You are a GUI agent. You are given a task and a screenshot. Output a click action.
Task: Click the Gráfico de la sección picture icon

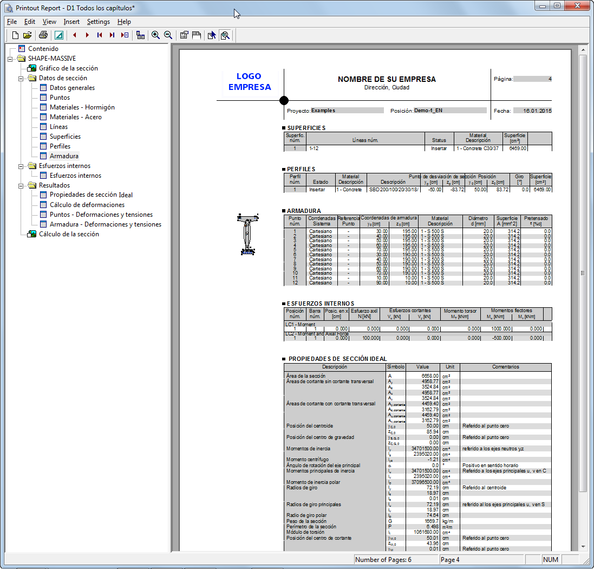(x=32, y=68)
